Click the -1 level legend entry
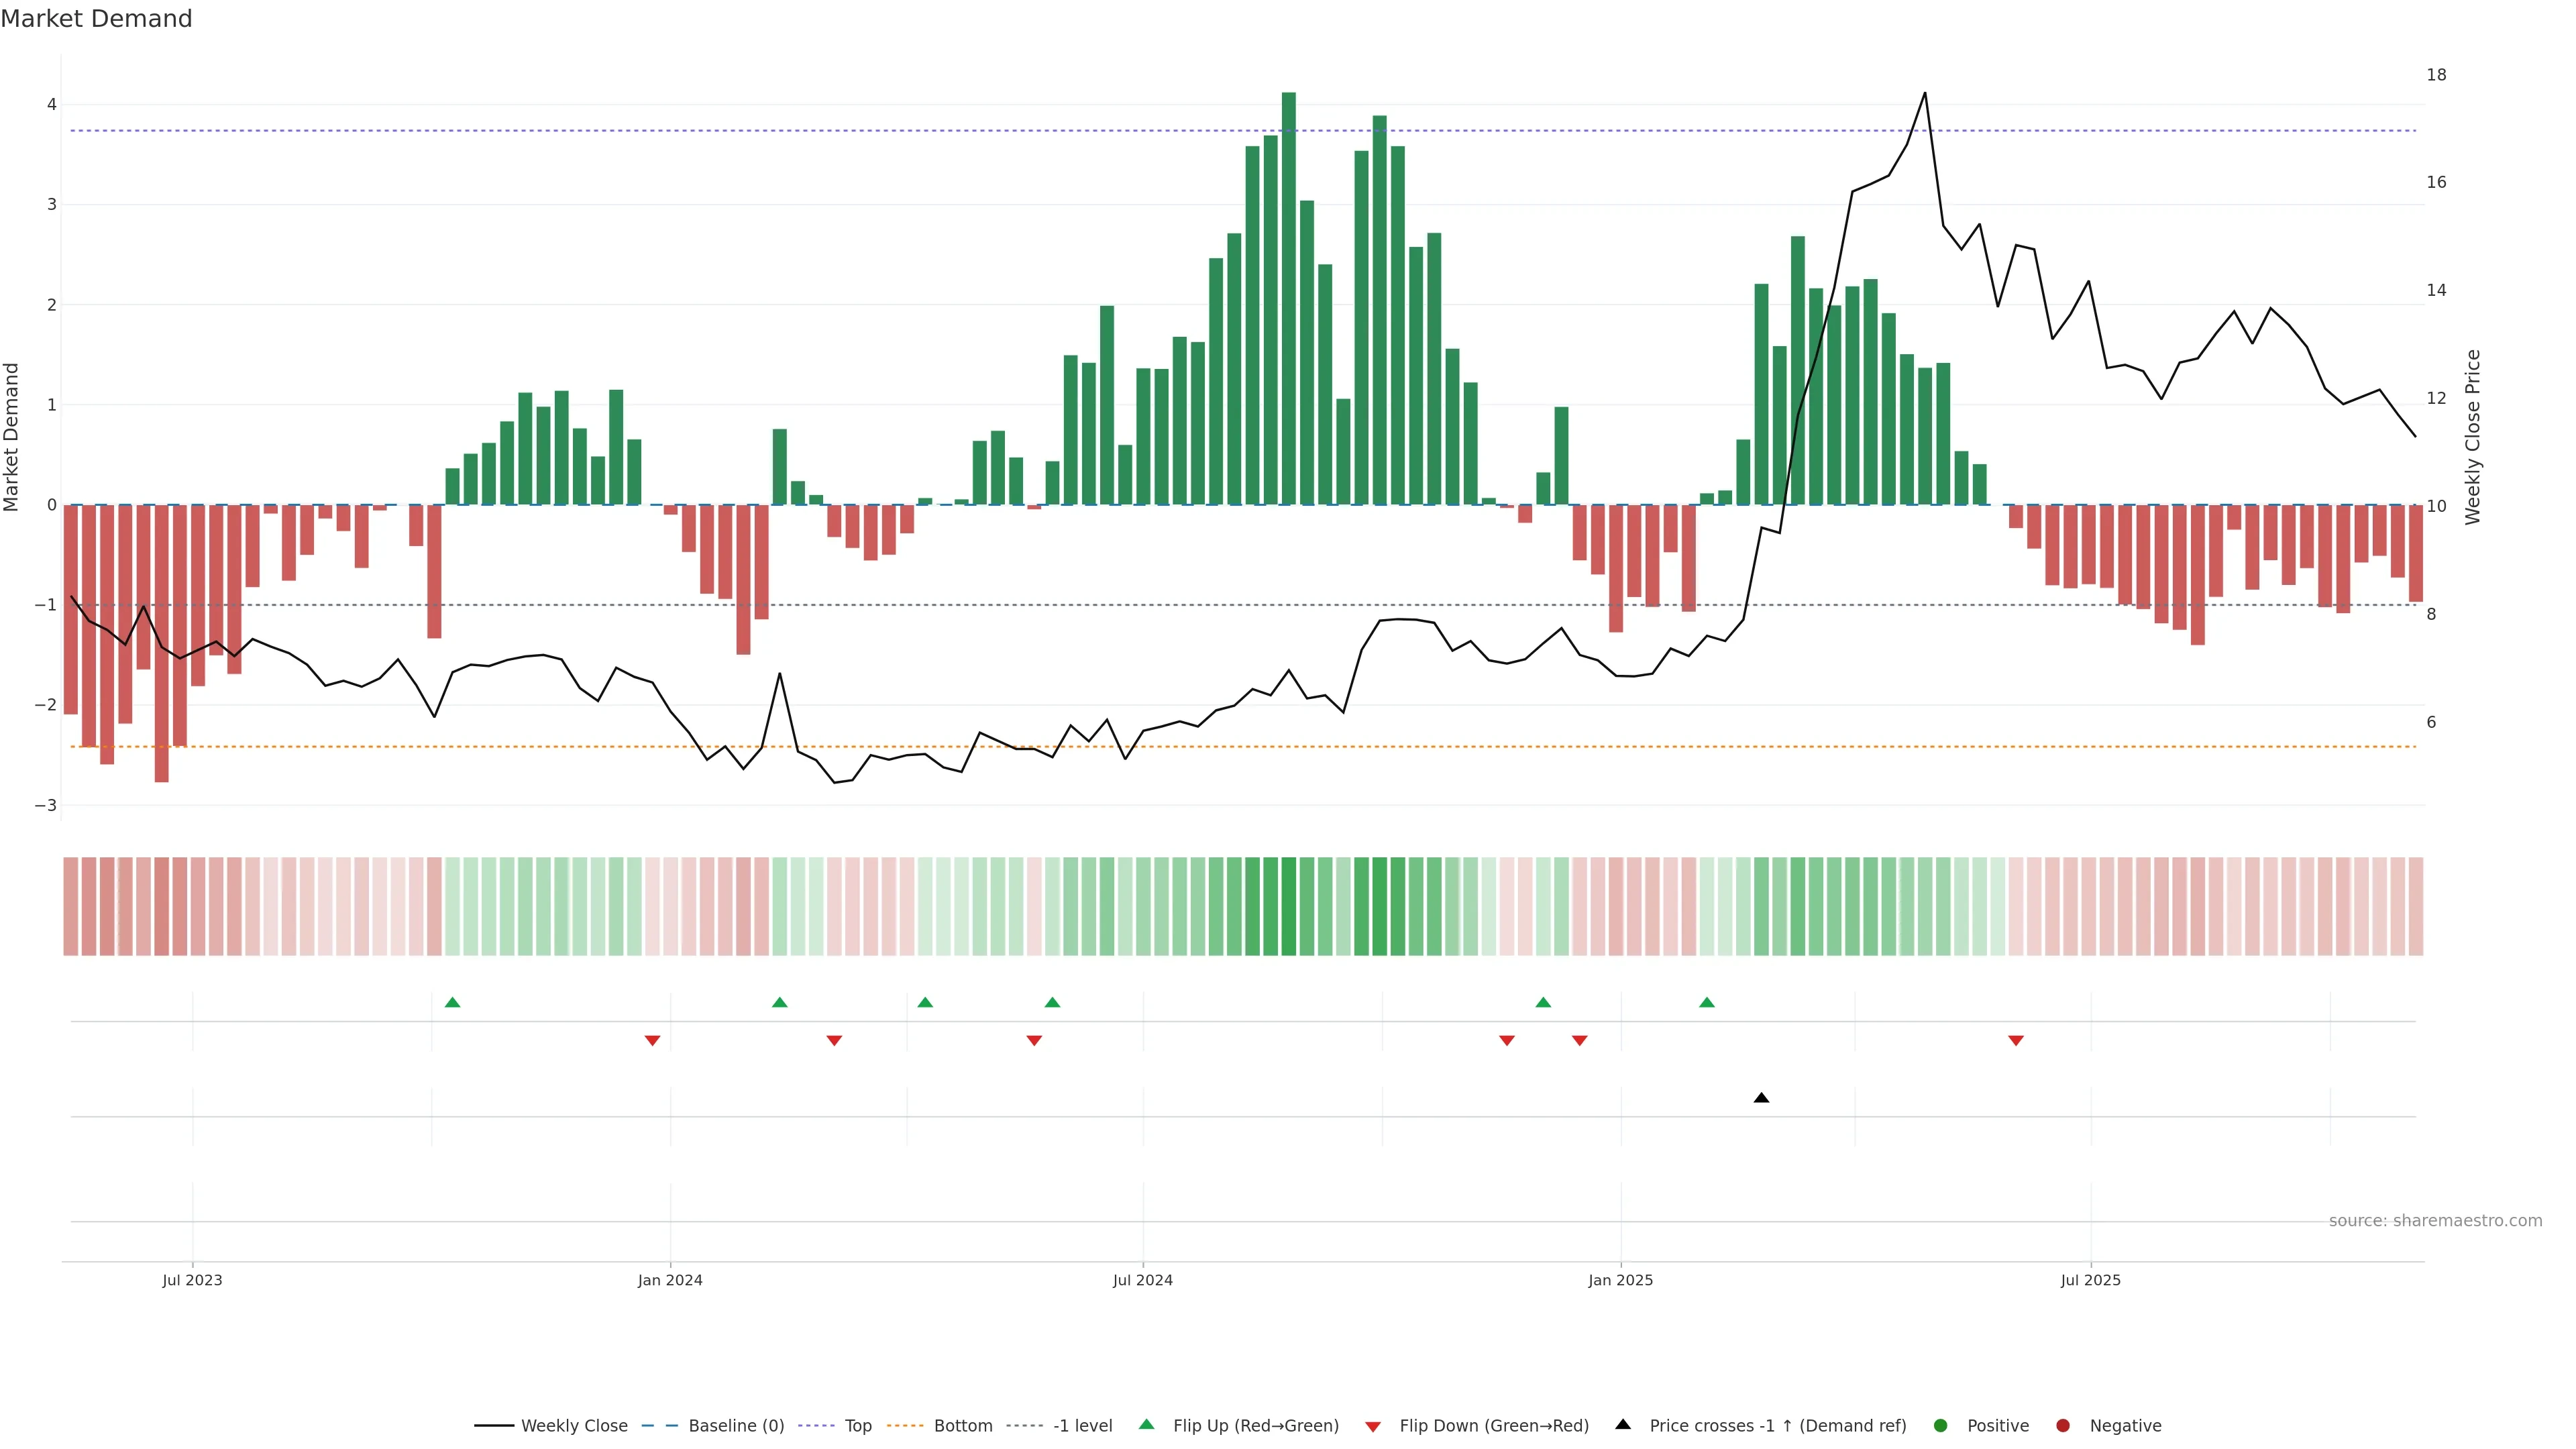Viewport: 2576px width, 1449px height. (x=1082, y=1426)
